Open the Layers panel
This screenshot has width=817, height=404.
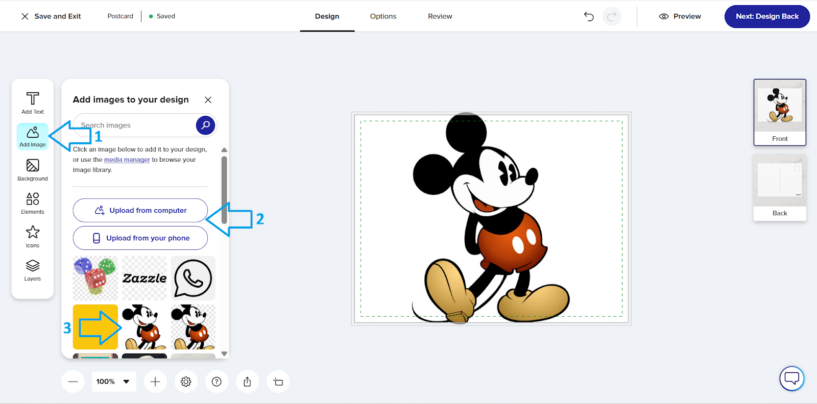[33, 270]
